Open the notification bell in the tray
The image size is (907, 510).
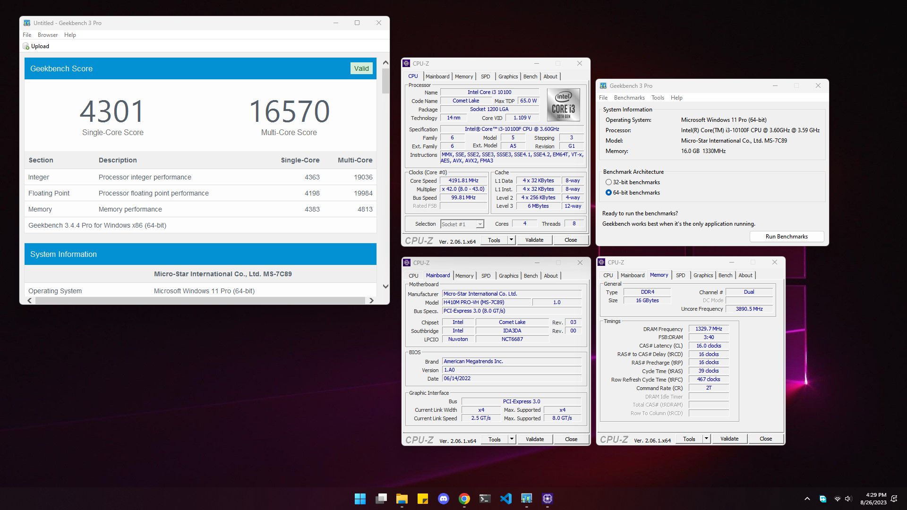894,499
